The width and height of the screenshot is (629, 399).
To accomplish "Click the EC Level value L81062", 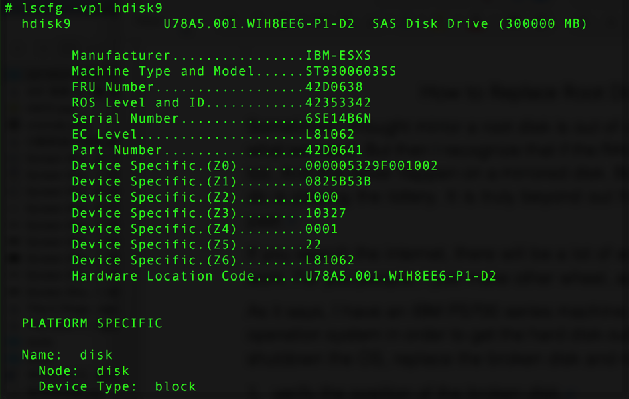I will (x=330, y=135).
